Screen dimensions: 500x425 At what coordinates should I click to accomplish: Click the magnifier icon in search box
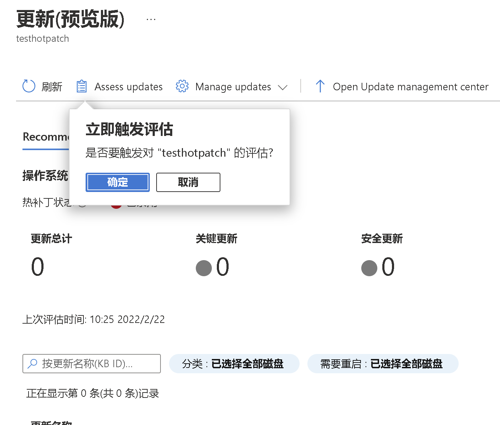[32, 364]
